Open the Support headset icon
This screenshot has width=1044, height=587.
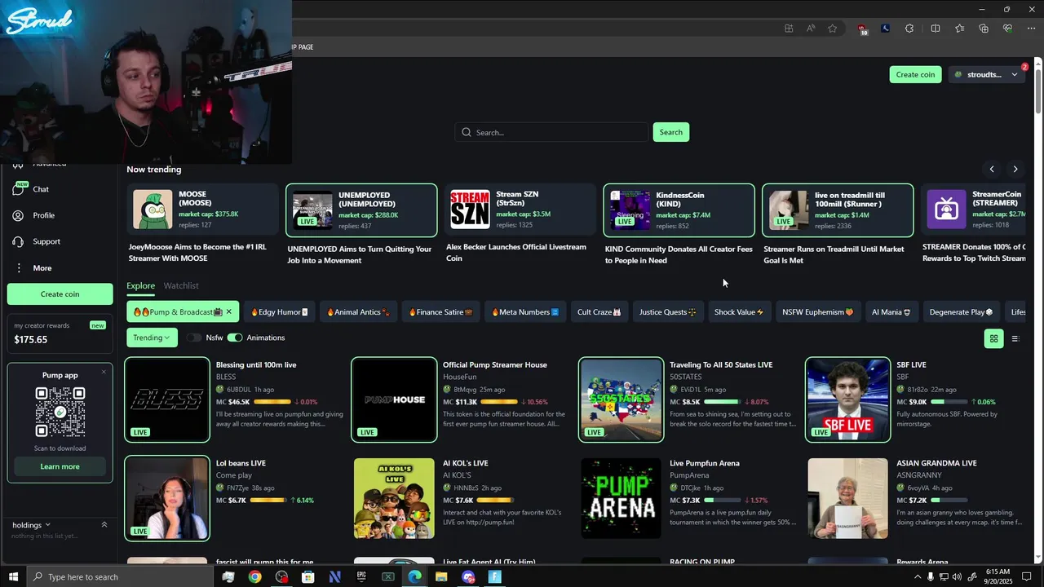coord(18,241)
